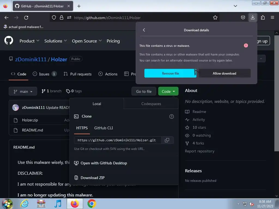Click the clone help question mark icon
Screen dimensions: 279x209
point(172,116)
